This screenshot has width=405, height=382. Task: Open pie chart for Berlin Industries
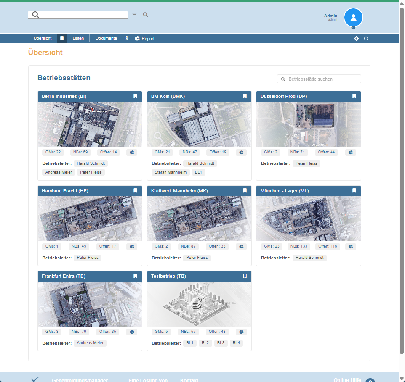[x=132, y=153]
